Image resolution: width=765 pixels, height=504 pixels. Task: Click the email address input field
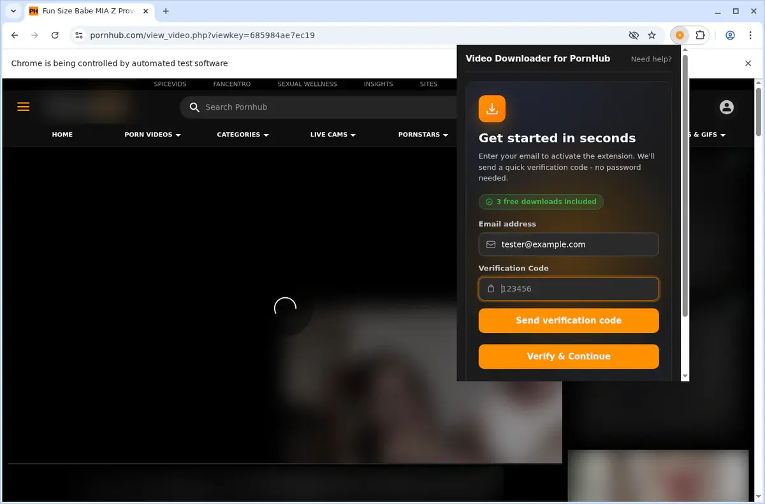click(x=569, y=244)
